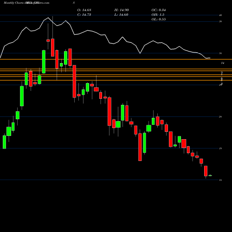Click the lone 'S' symbol label at top
The height and width of the screenshot is (232, 232).
(x=74, y=3)
